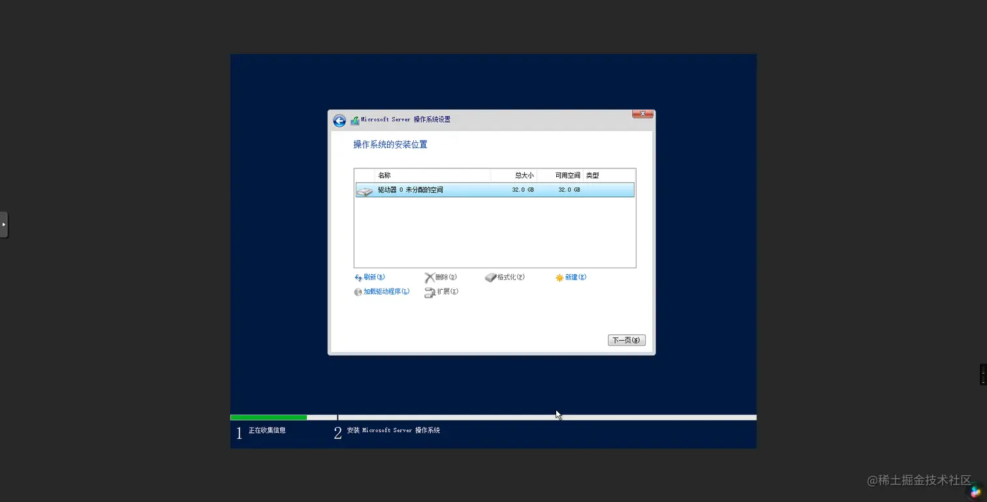The height and width of the screenshot is (502, 987).
Task: Click the 操作系统的安装位置 heading
Action: click(390, 144)
